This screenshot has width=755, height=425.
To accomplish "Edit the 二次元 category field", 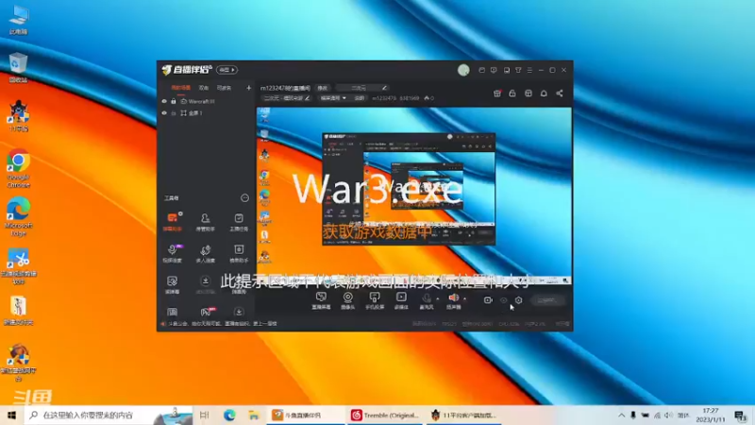I will 362,88.
